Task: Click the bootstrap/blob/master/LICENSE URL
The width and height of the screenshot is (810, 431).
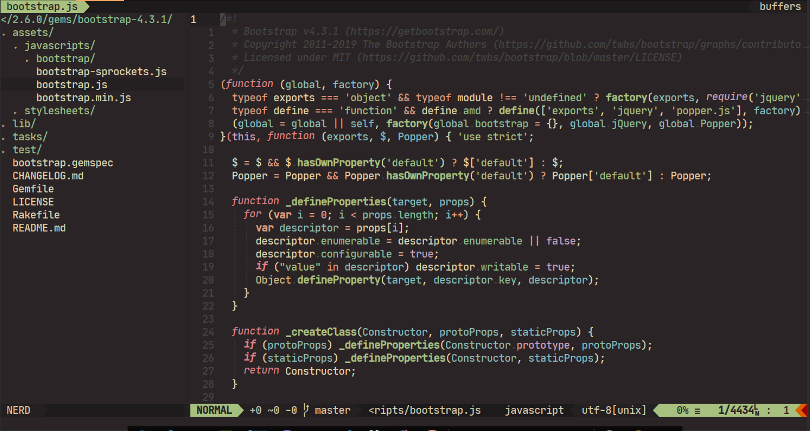Action: point(519,59)
